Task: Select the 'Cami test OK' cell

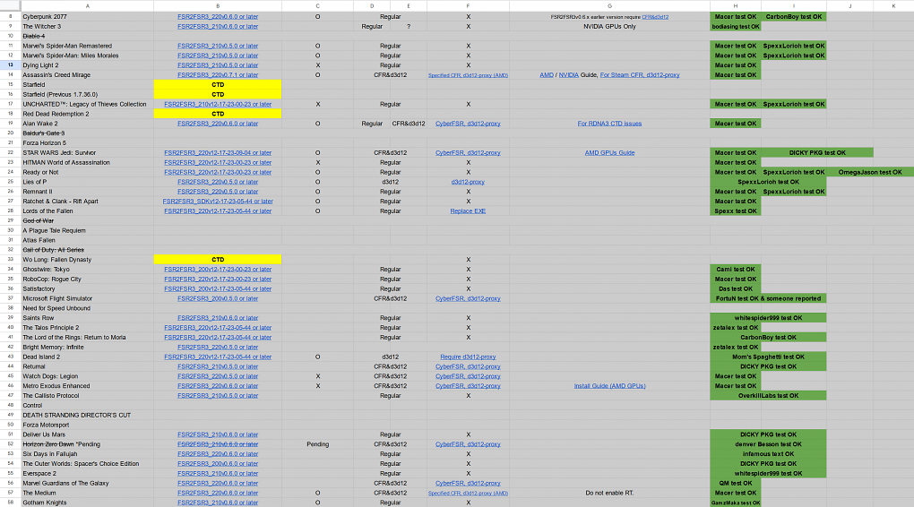Action: coord(735,270)
